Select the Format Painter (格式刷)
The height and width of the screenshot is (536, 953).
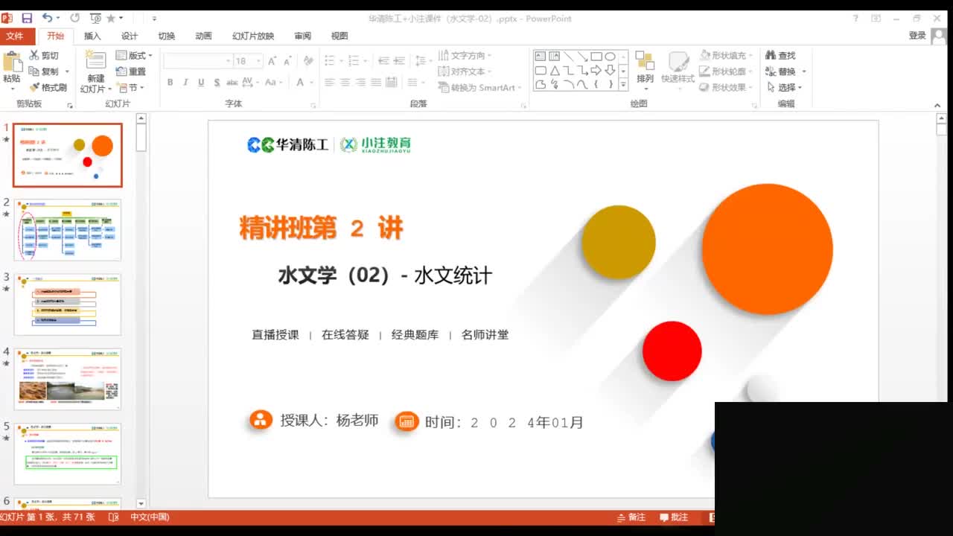point(48,87)
